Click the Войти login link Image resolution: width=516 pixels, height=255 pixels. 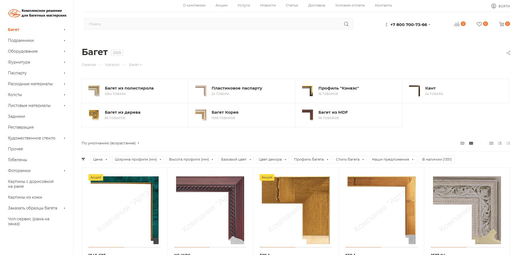point(504,6)
